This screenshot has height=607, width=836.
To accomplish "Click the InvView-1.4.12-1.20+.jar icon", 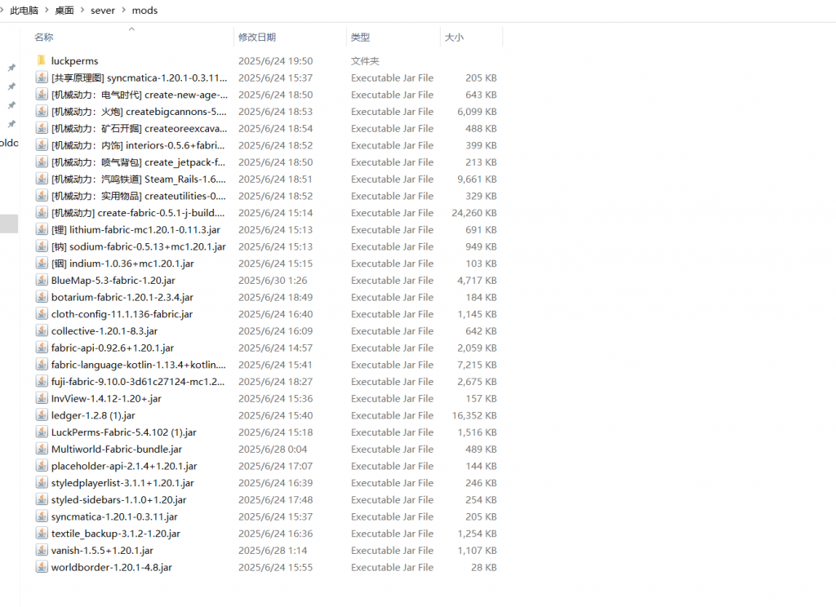I will point(42,398).
